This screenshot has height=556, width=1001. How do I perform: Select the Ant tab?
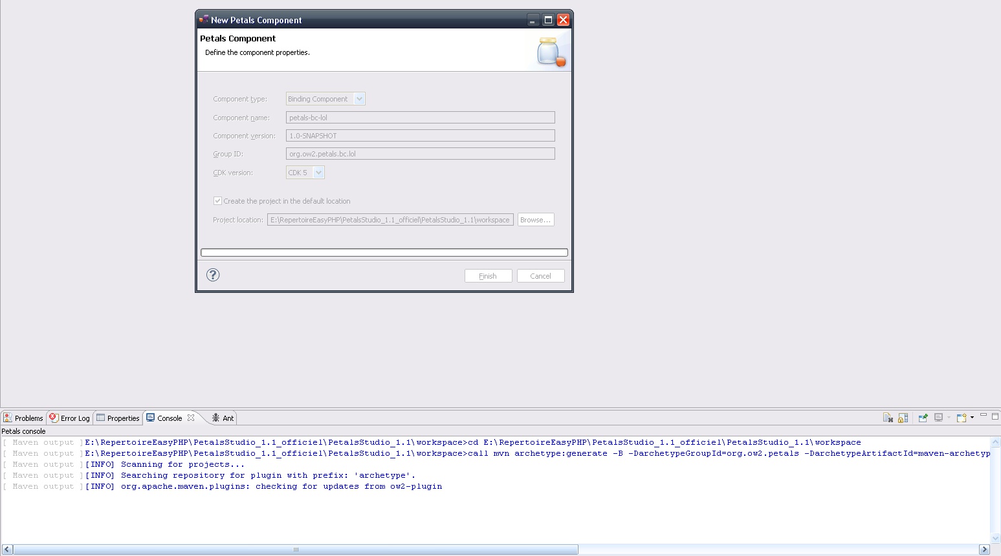coord(223,418)
